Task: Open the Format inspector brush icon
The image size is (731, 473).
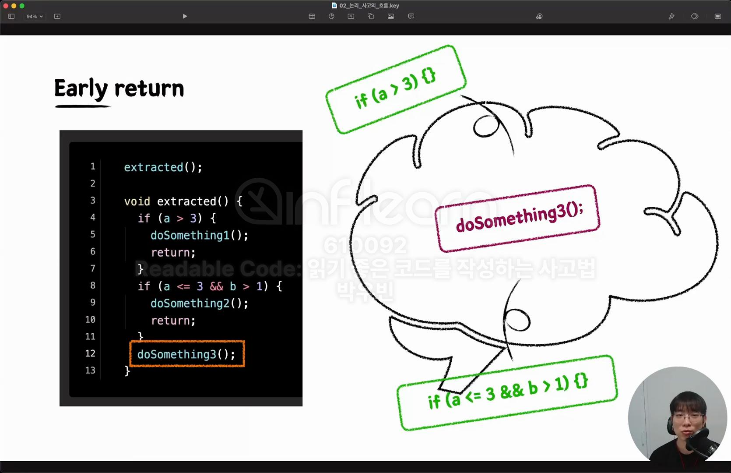Action: coord(671,16)
